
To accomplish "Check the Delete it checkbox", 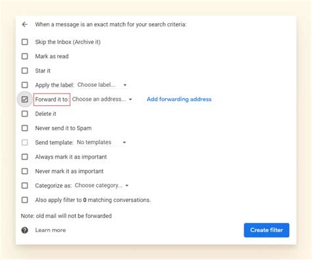I will [25, 114].
